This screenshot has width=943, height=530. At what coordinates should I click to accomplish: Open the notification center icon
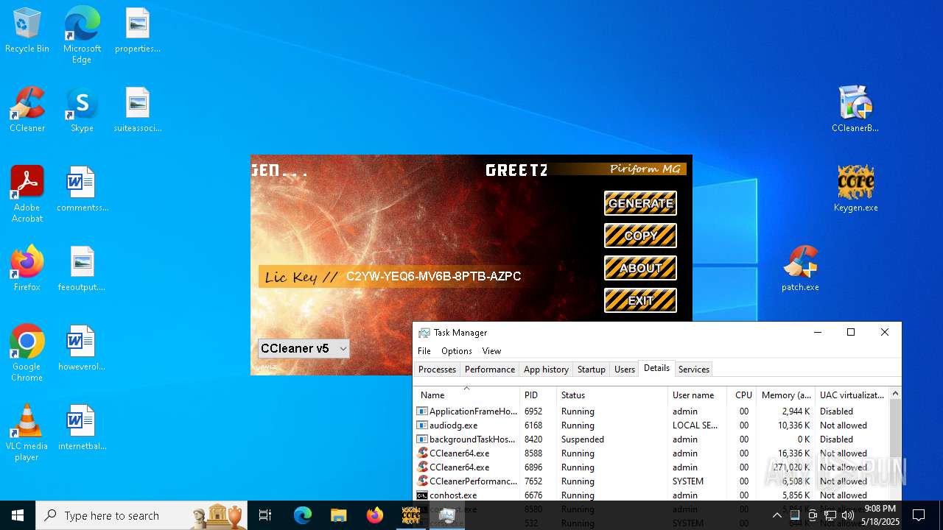[919, 515]
